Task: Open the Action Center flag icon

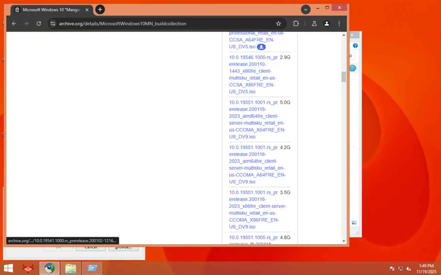Action: point(392,268)
